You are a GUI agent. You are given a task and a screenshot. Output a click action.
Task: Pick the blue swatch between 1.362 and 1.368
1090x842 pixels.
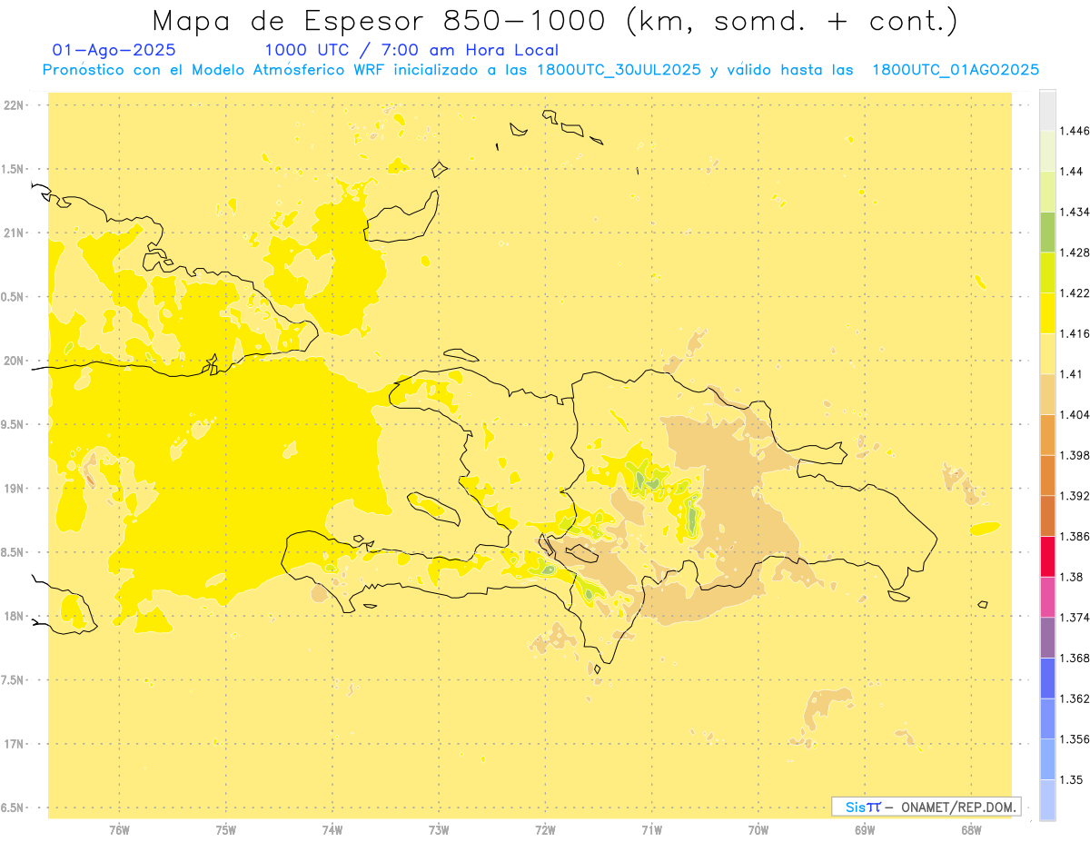point(1047,678)
